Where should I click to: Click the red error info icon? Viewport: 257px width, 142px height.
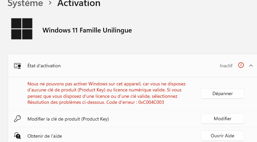[x=241, y=65]
